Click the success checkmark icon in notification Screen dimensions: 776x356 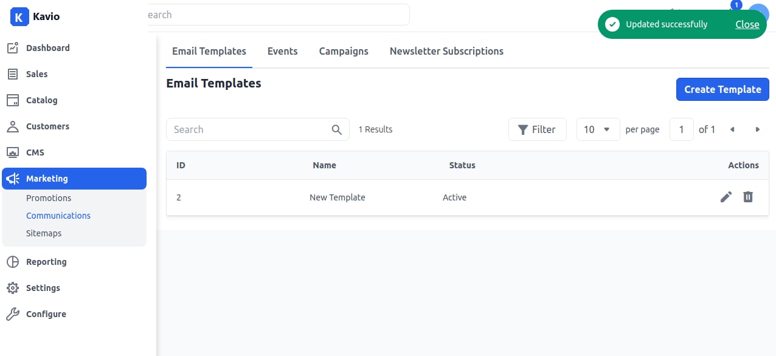tap(612, 24)
